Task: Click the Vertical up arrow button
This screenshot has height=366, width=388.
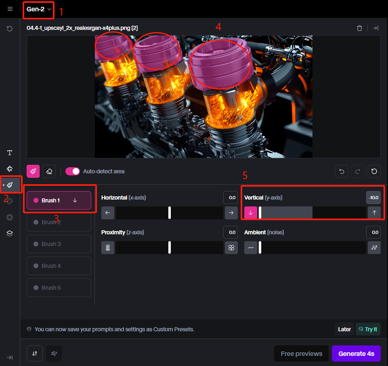Action: (x=374, y=213)
